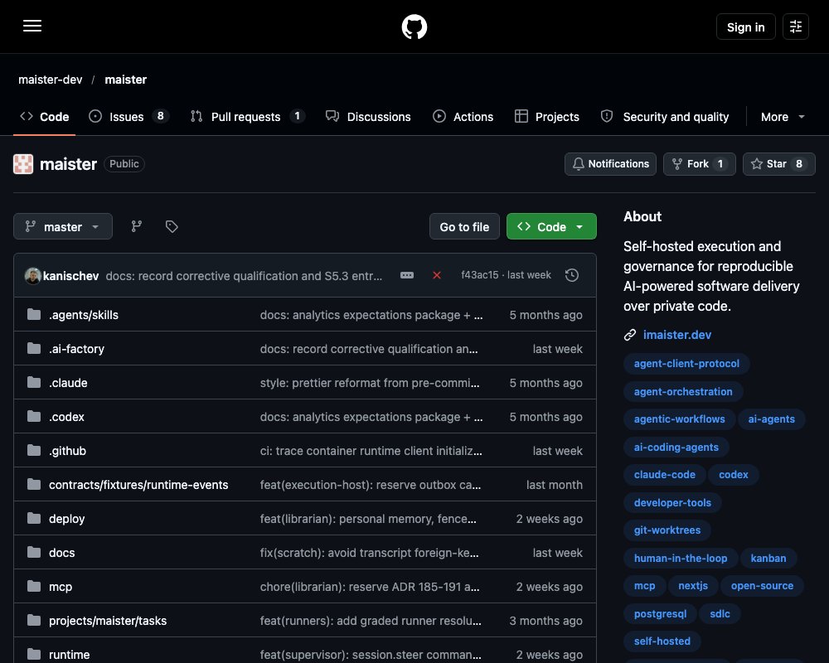Expand commit message ellipsis icon
829x663 pixels.
[x=406, y=275]
